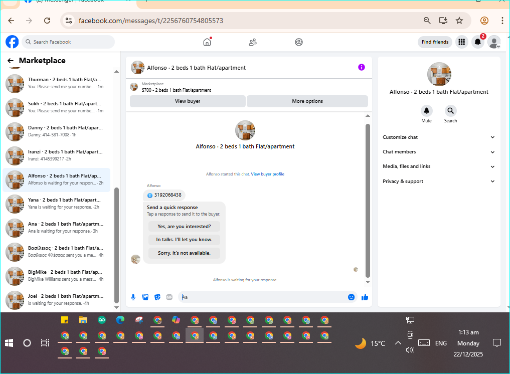Open the Danny conversation

pos(57,131)
